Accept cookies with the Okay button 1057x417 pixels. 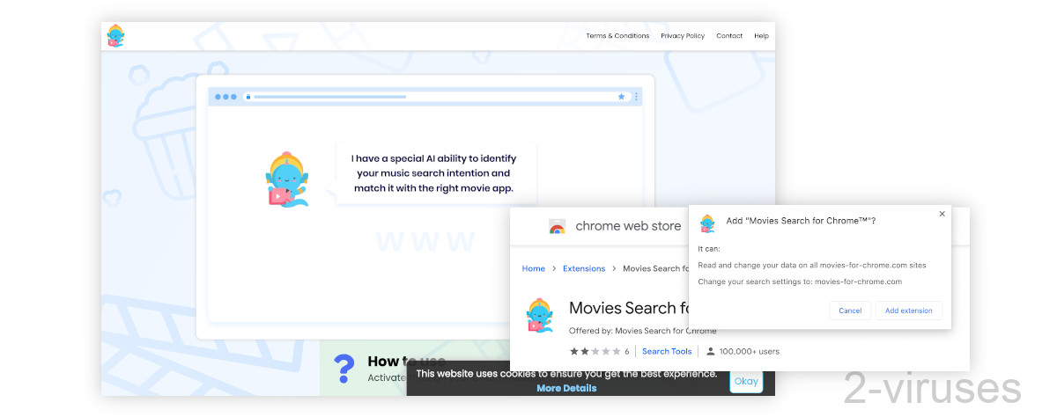[746, 381]
